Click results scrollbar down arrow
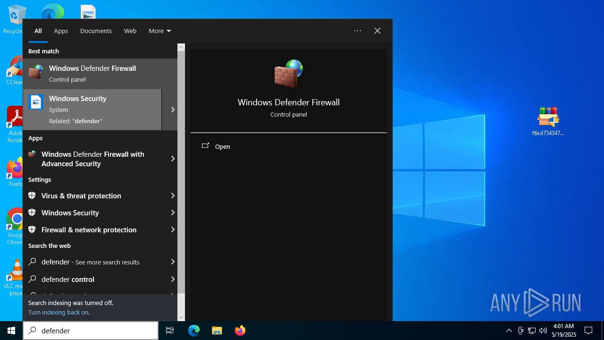The image size is (604, 340). (181, 317)
